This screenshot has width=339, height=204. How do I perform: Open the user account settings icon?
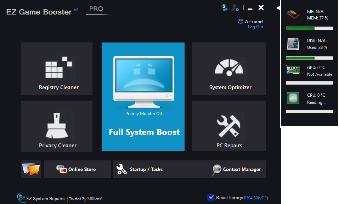click(235, 7)
